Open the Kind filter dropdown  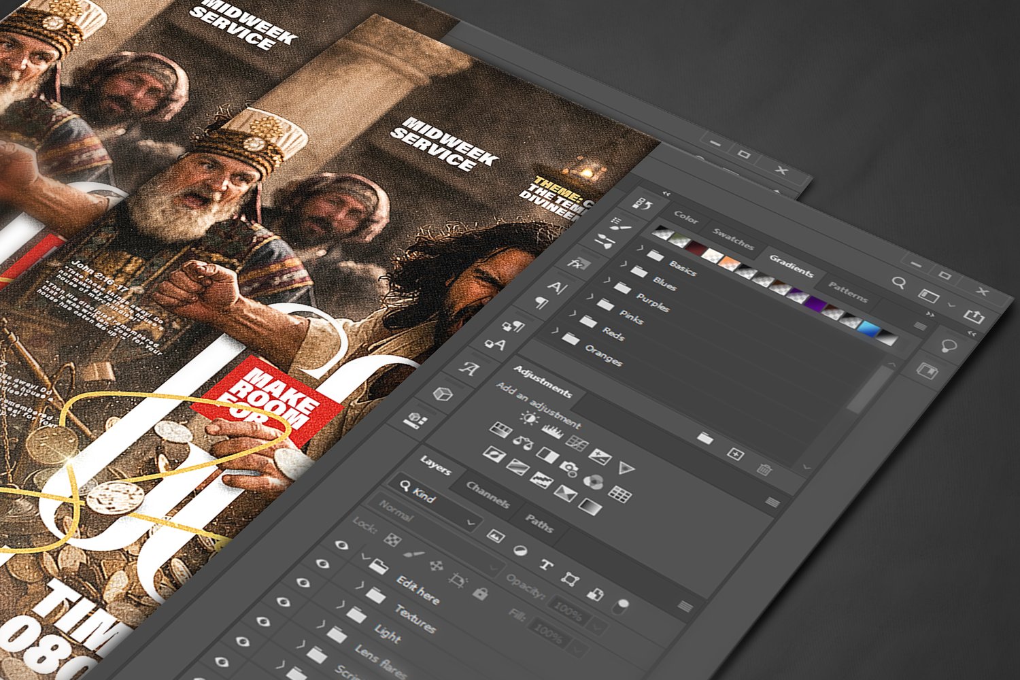click(435, 500)
